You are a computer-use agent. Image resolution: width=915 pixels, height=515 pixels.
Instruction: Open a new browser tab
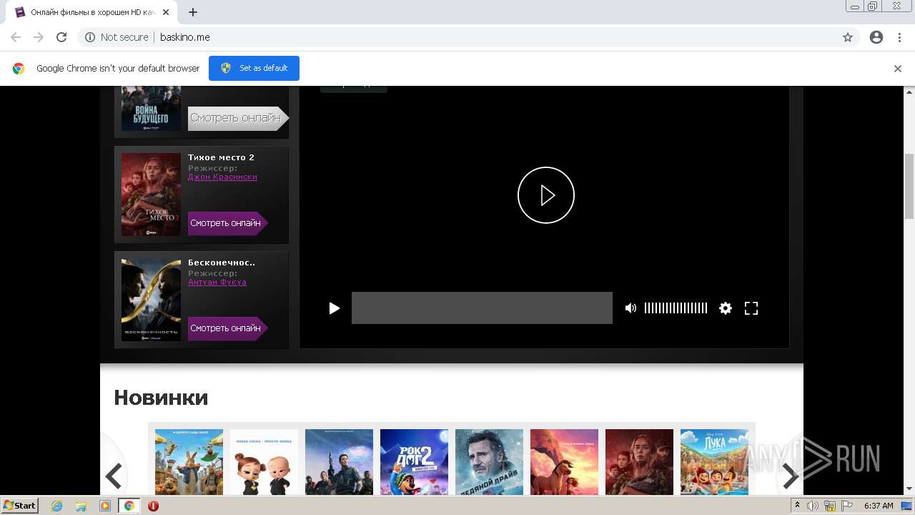193,12
